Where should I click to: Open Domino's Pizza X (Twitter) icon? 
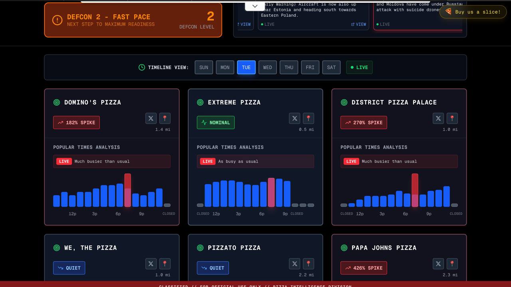(151, 118)
